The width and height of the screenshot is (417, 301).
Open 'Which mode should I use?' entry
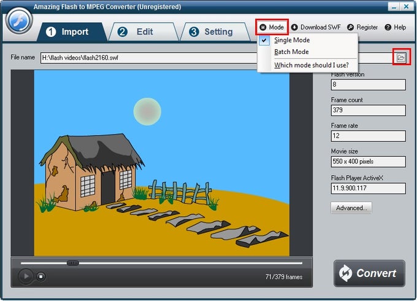coord(308,65)
